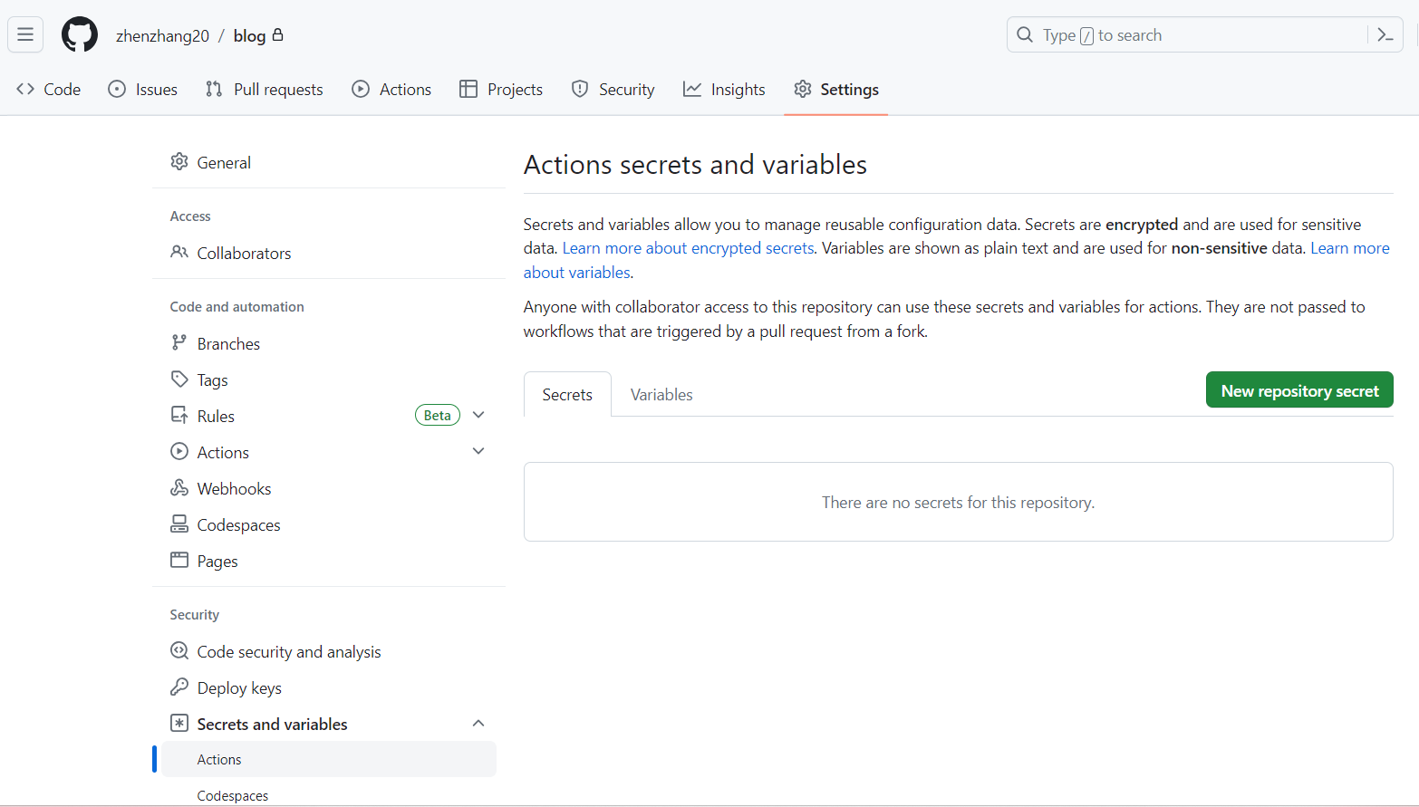Collapse the Secrets and variables chevron
The height and width of the screenshot is (807, 1419).
click(478, 723)
